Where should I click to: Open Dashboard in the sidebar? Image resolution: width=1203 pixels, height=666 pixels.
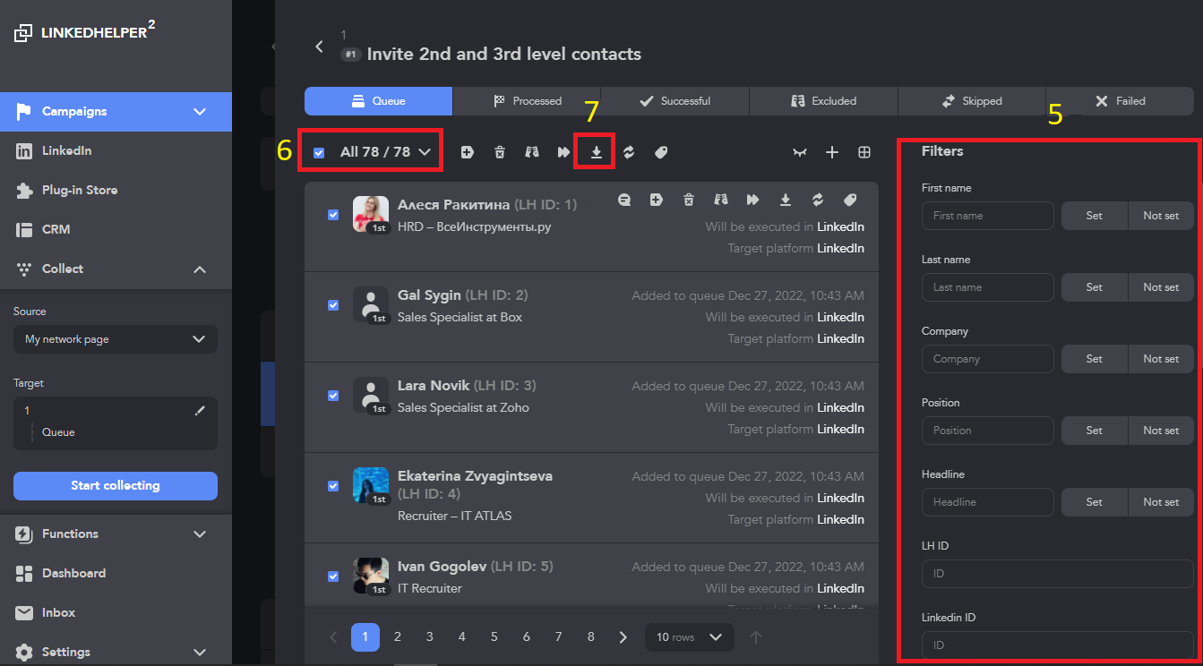point(116,574)
